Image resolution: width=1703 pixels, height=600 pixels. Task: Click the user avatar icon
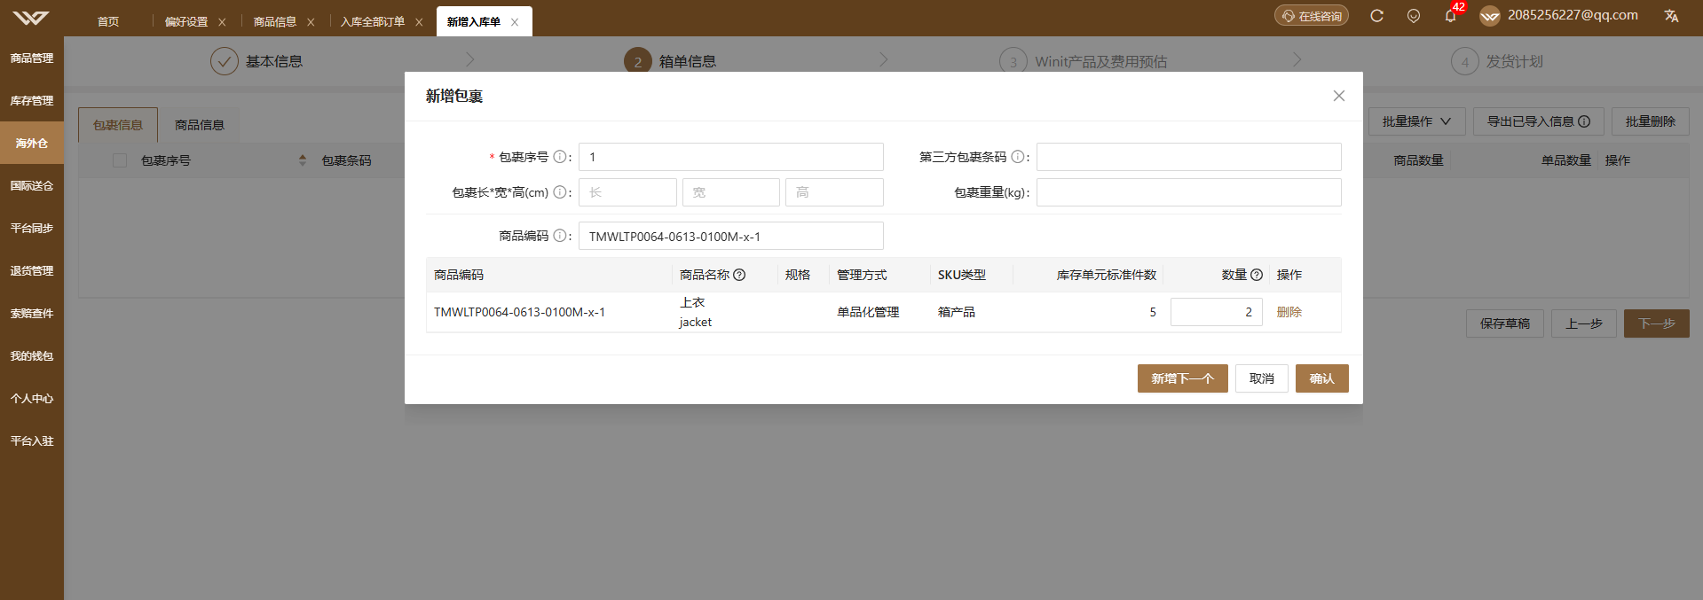coord(1490,16)
